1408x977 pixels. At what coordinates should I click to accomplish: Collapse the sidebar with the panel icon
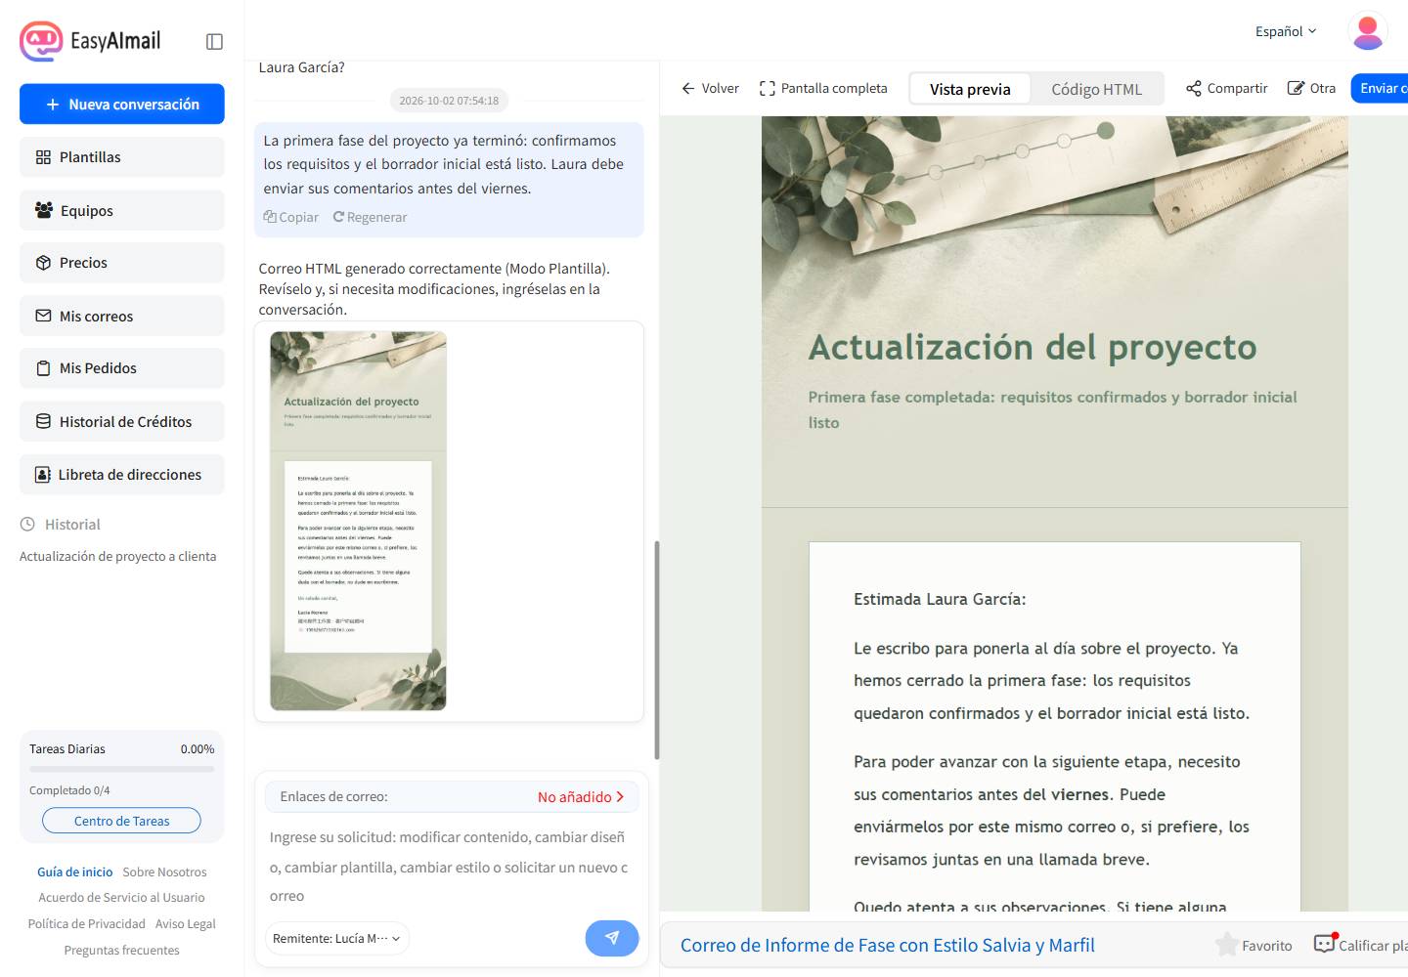coord(215,41)
